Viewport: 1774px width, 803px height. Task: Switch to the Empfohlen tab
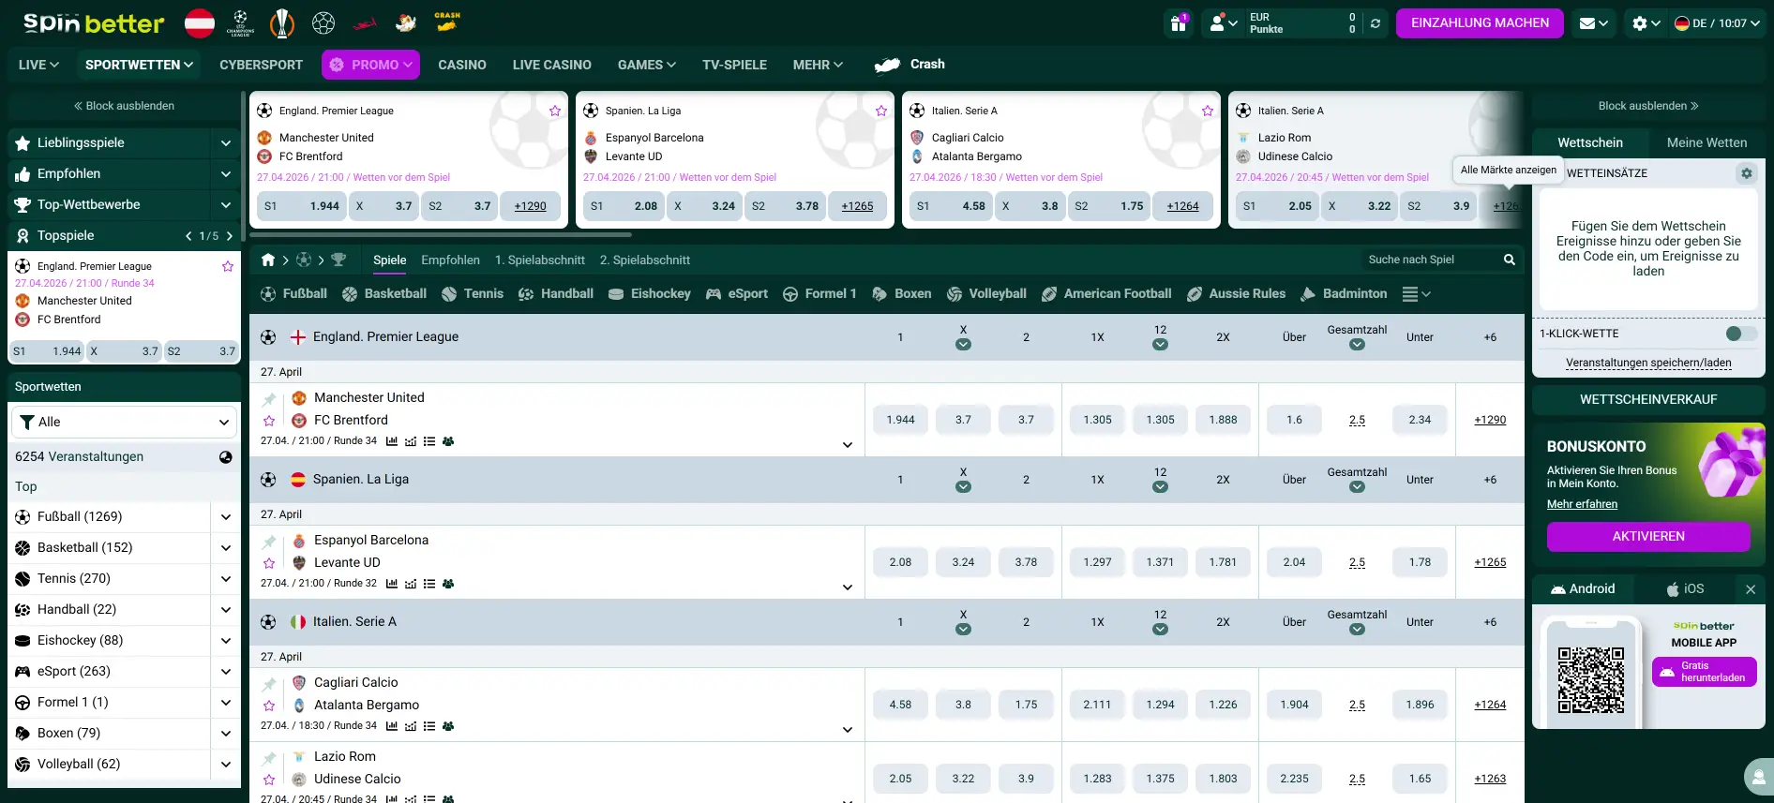tap(450, 260)
